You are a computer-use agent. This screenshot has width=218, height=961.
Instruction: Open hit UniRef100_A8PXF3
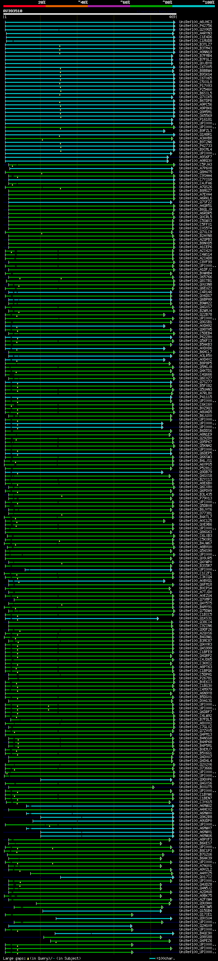click(196, 839)
